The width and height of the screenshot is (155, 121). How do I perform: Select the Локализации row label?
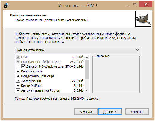pos(31,81)
